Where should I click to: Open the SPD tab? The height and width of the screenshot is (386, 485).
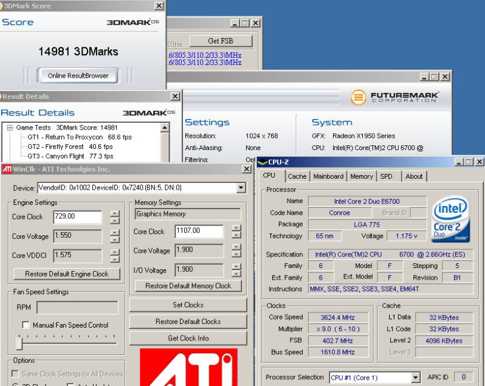click(x=387, y=176)
